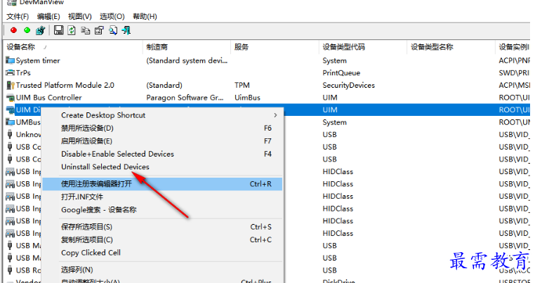
Task: Open the 视图(V) menu
Action: [x=80, y=16]
